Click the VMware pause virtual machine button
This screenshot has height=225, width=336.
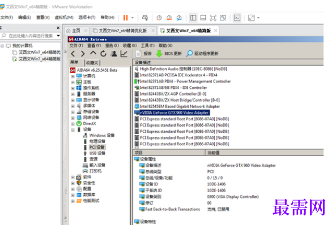tap(126, 18)
